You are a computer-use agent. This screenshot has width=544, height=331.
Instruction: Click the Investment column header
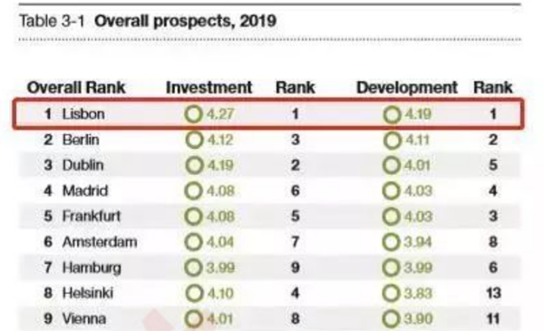point(209,87)
